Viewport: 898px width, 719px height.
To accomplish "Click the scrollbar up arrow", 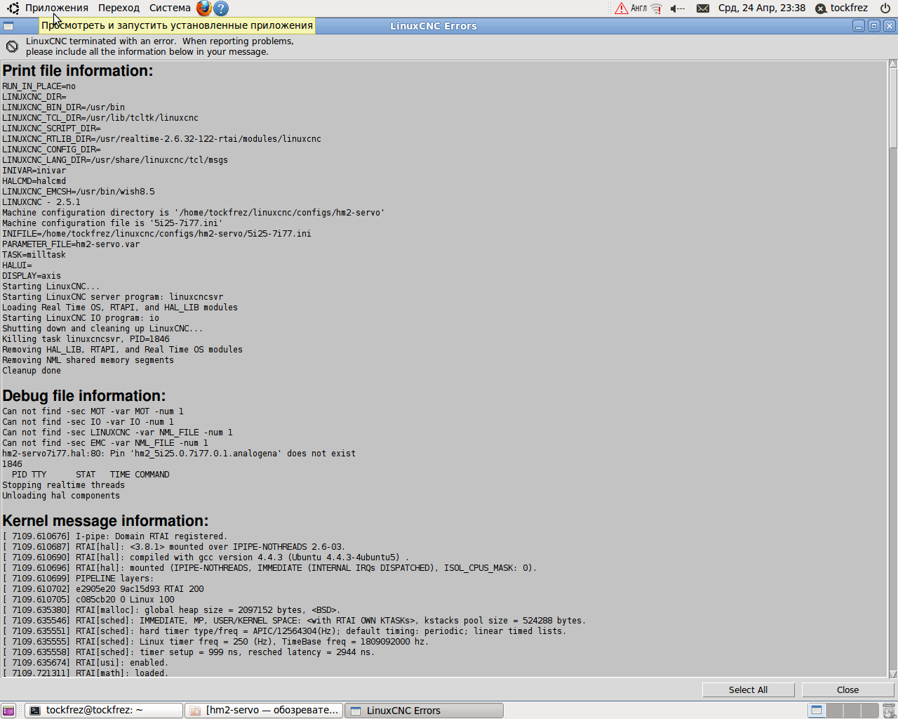I will (x=893, y=64).
